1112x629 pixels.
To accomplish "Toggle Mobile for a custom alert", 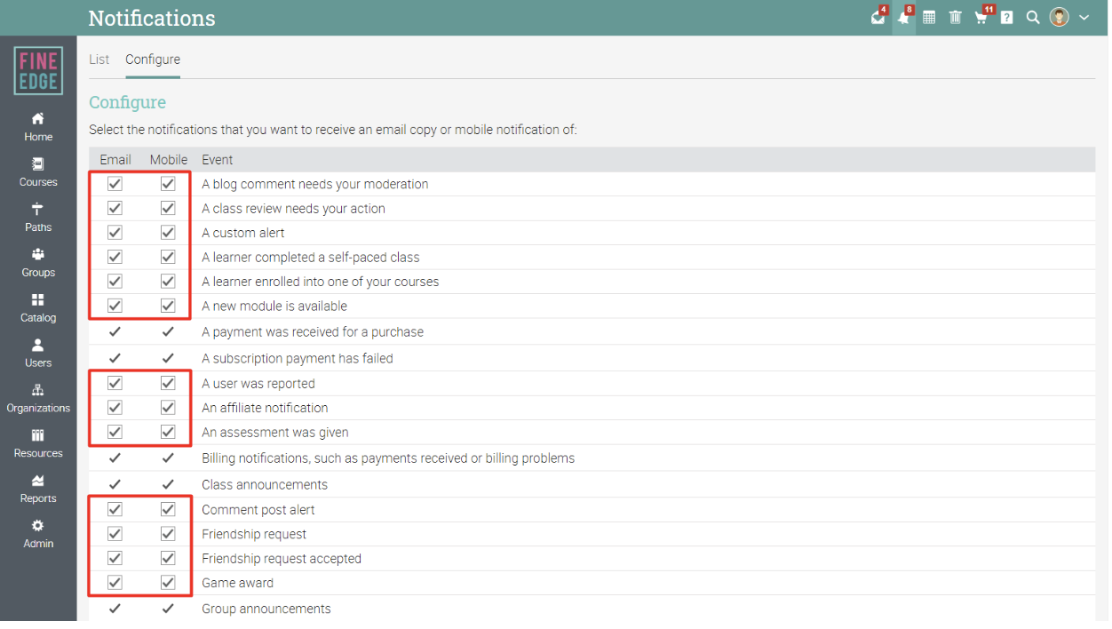I will pos(168,233).
